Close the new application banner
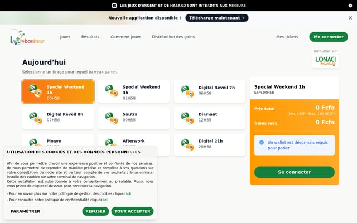357x223 pixels. [350, 18]
